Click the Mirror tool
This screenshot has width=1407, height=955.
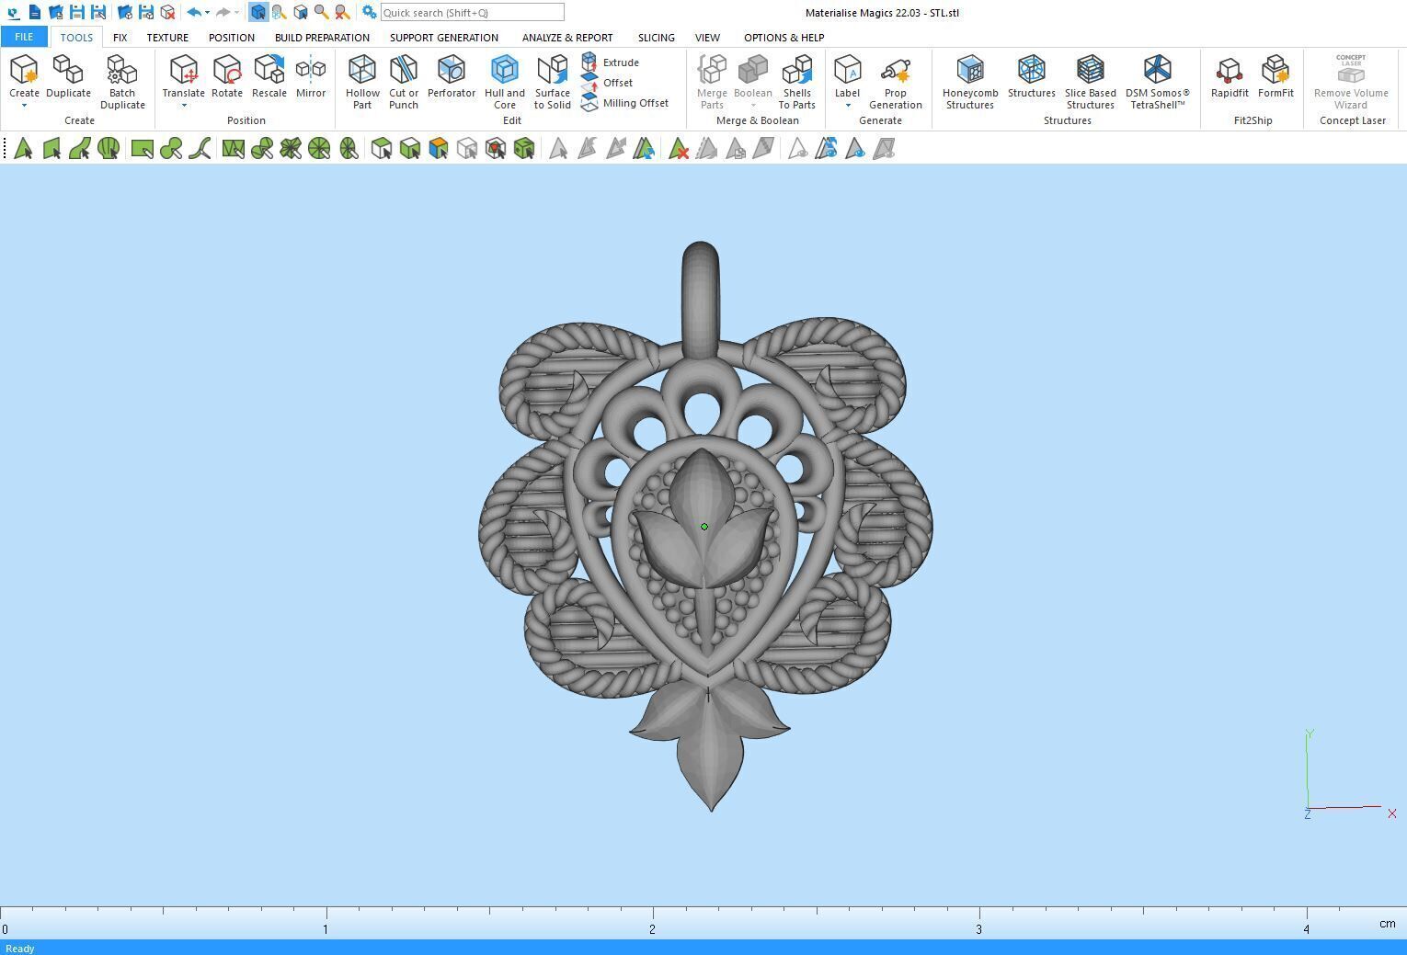pos(311,76)
